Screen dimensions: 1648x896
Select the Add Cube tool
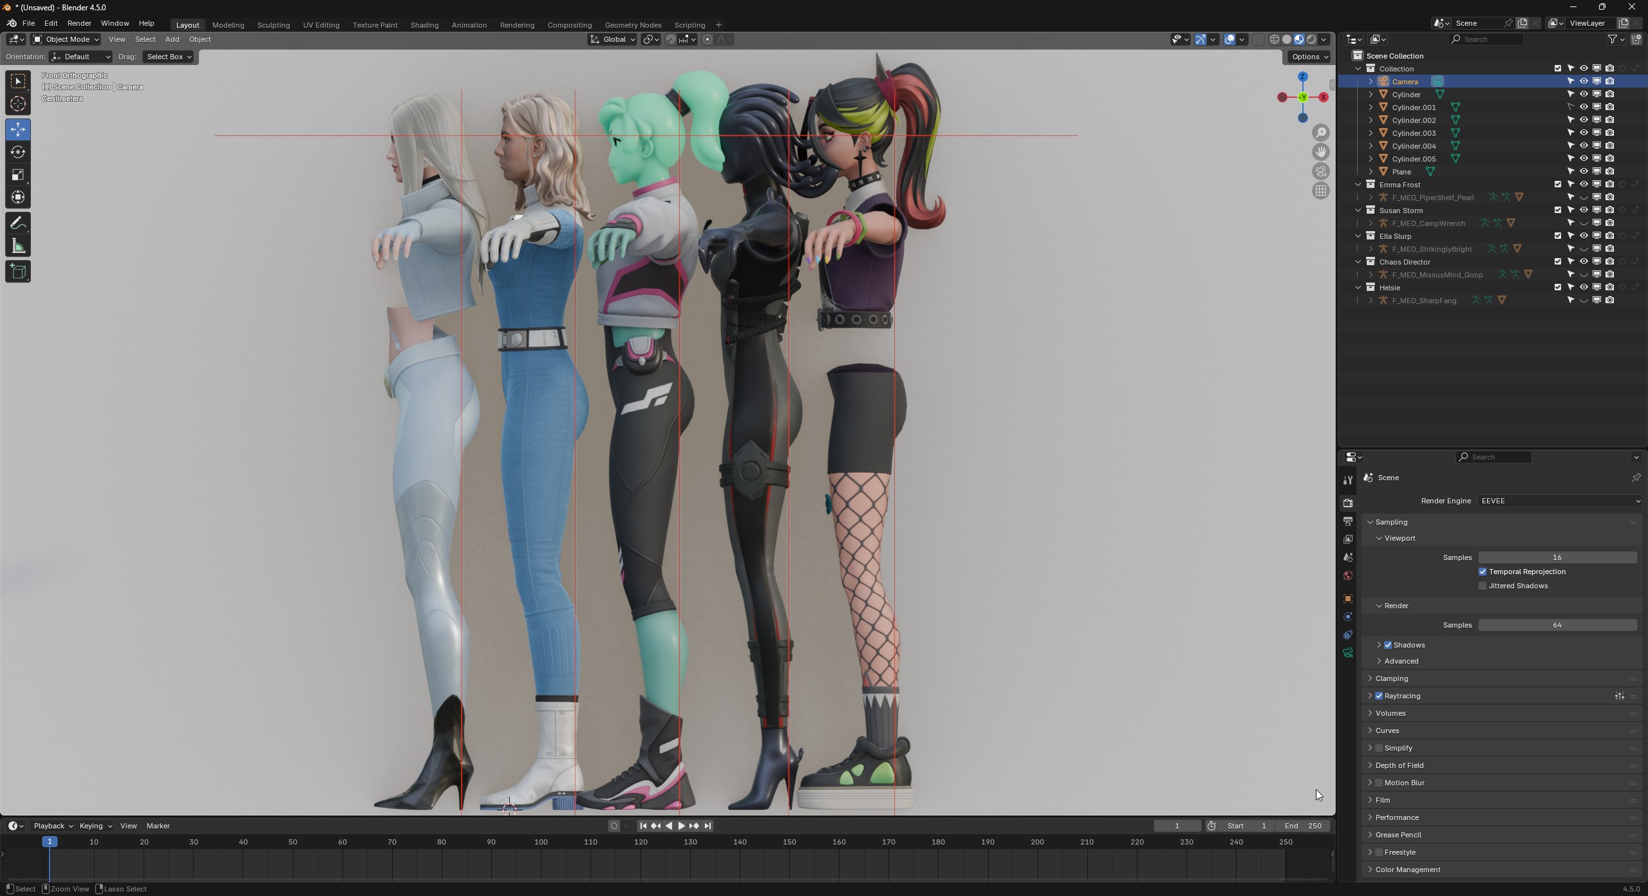pos(18,272)
